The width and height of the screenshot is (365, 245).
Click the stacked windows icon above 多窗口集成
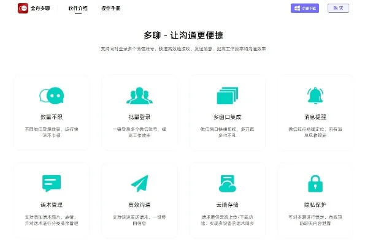point(228,96)
